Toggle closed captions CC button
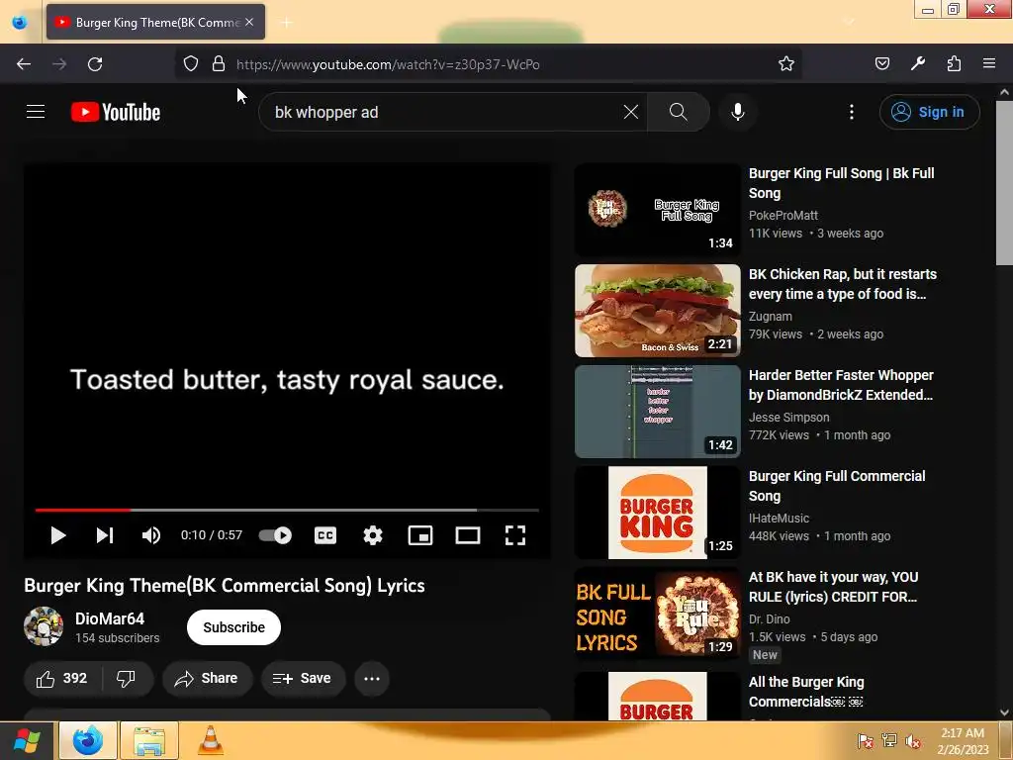 coord(324,535)
